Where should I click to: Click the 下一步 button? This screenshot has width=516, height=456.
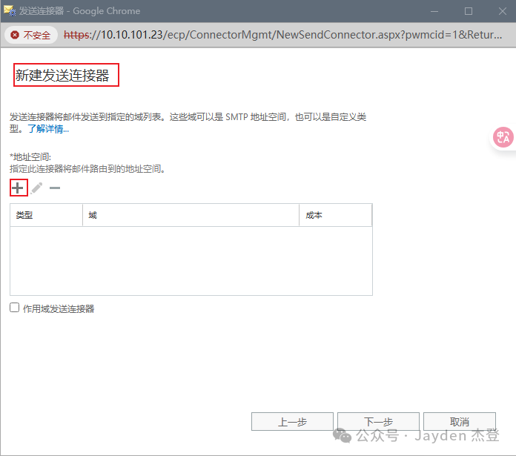[378, 421]
